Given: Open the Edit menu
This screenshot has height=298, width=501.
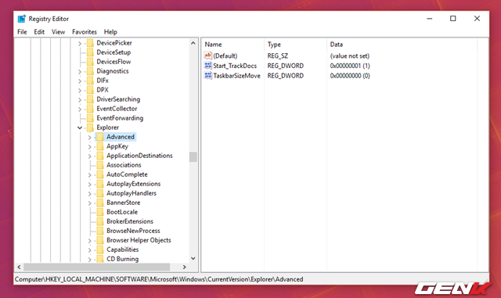Looking at the screenshot, I should [x=39, y=32].
